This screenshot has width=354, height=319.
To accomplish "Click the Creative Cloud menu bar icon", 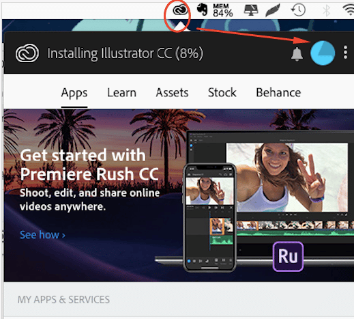I will tap(180, 10).
